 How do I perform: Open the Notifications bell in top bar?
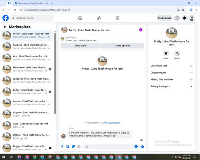184,18
